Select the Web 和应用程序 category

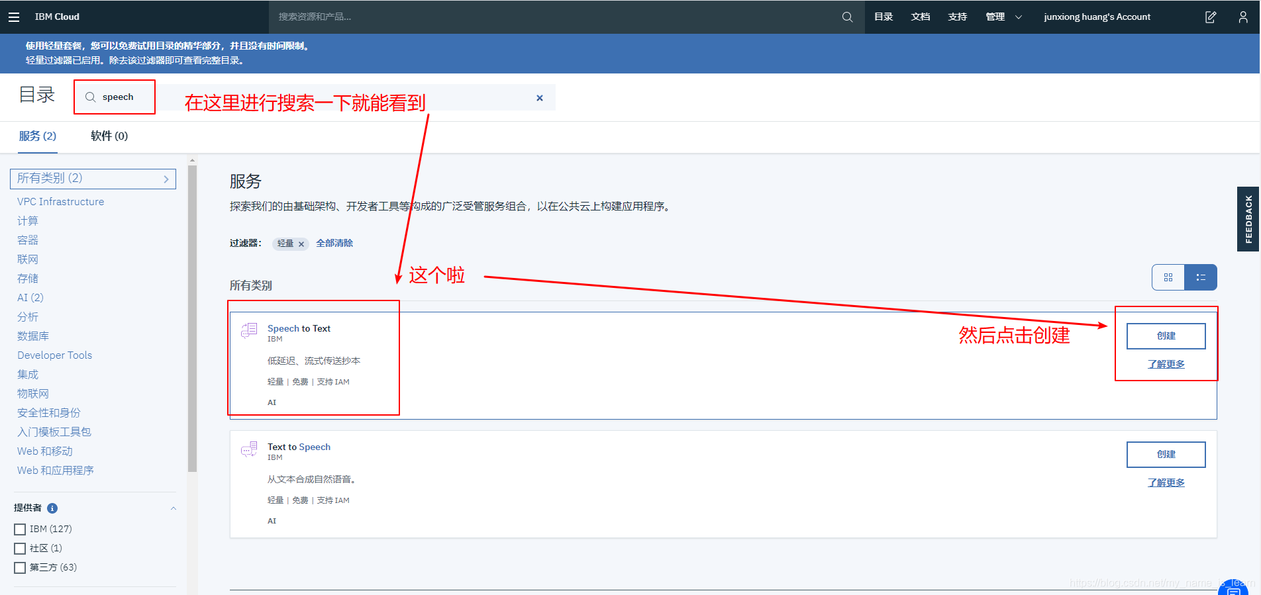pyautogui.click(x=56, y=471)
